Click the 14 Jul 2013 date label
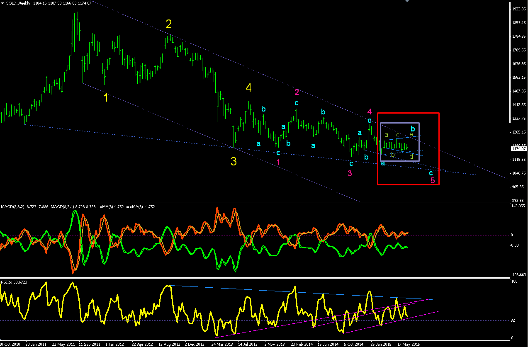 [248, 344]
